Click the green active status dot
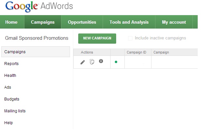The width and height of the screenshot is (201, 134). [x=116, y=62]
